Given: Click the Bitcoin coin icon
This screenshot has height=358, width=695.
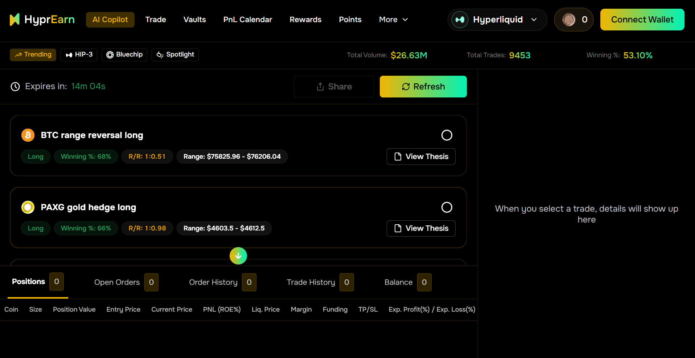Looking at the screenshot, I should pyautogui.click(x=28, y=135).
